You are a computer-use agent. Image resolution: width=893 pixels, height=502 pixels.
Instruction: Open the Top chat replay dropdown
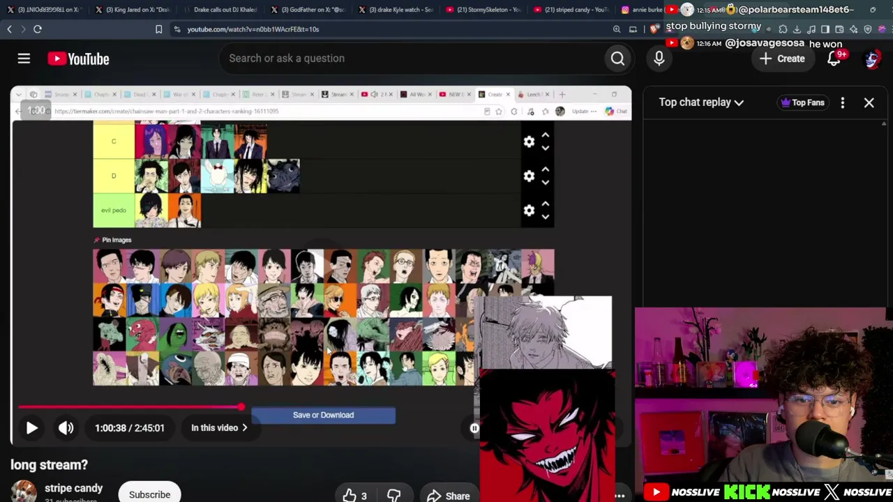click(x=701, y=102)
